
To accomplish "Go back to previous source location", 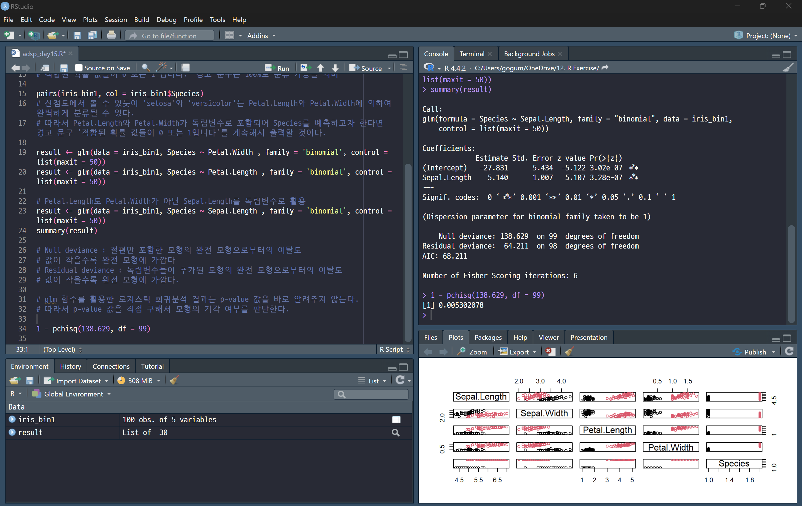I will pyautogui.click(x=15, y=68).
